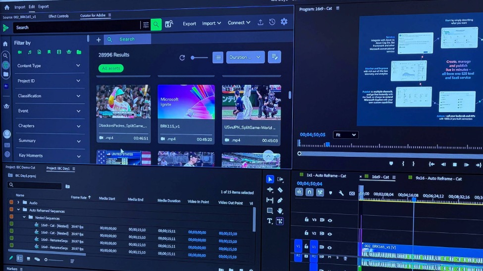Switch to Effect Controls tab
This screenshot has width=483, height=271.
[58, 16]
